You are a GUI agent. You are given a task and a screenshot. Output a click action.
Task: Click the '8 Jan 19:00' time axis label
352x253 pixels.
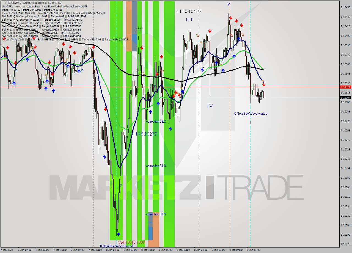tap(183, 250)
